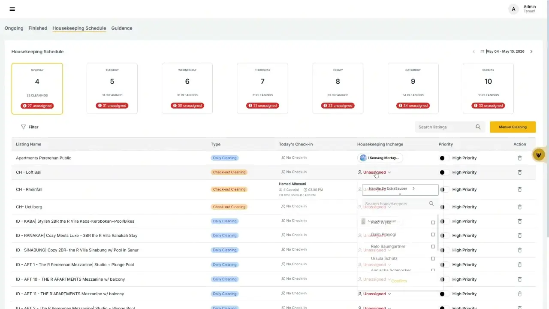Focus the Search housekeepers field

(399, 204)
